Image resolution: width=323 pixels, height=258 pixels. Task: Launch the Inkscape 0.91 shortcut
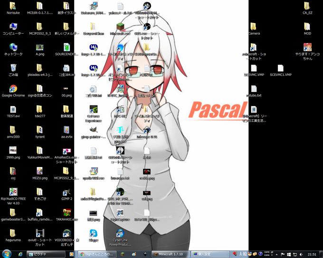click(147, 132)
